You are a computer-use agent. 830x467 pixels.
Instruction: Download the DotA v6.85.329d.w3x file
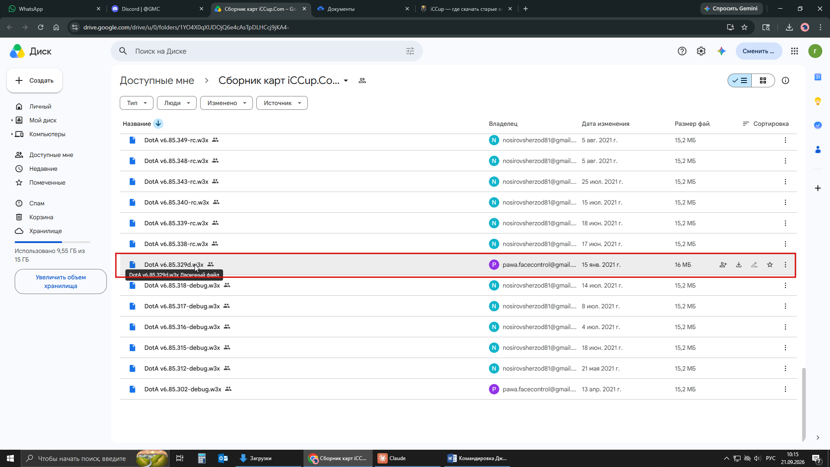(x=739, y=265)
